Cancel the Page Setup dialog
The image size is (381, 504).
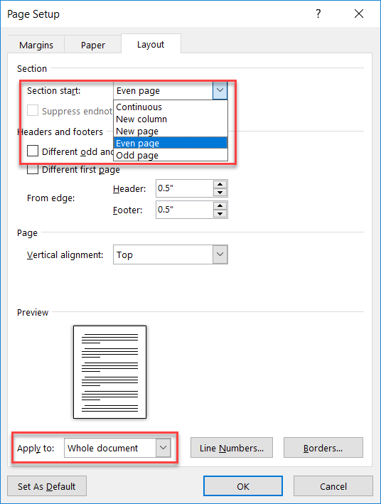(x=333, y=486)
